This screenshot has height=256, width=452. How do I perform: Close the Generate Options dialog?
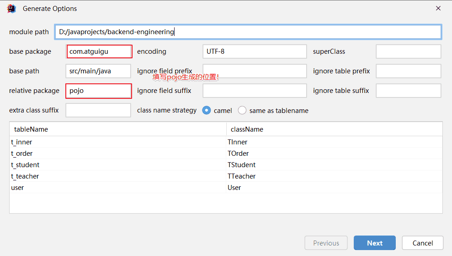tap(438, 8)
